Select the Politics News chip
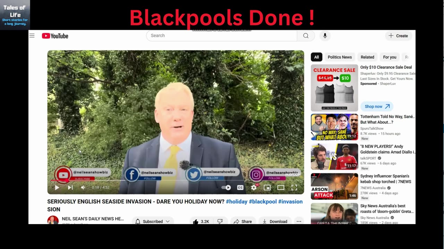 (x=340, y=57)
